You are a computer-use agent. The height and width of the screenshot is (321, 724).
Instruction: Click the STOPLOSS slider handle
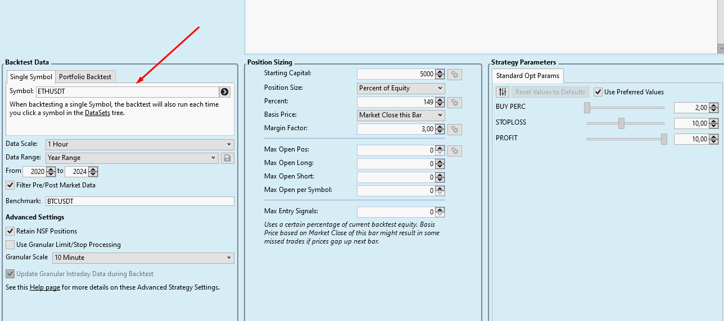pyautogui.click(x=621, y=123)
